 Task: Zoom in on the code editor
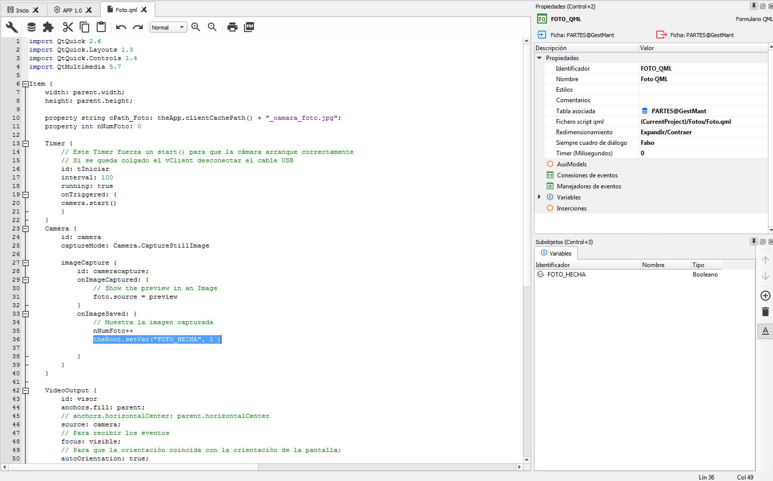click(196, 27)
